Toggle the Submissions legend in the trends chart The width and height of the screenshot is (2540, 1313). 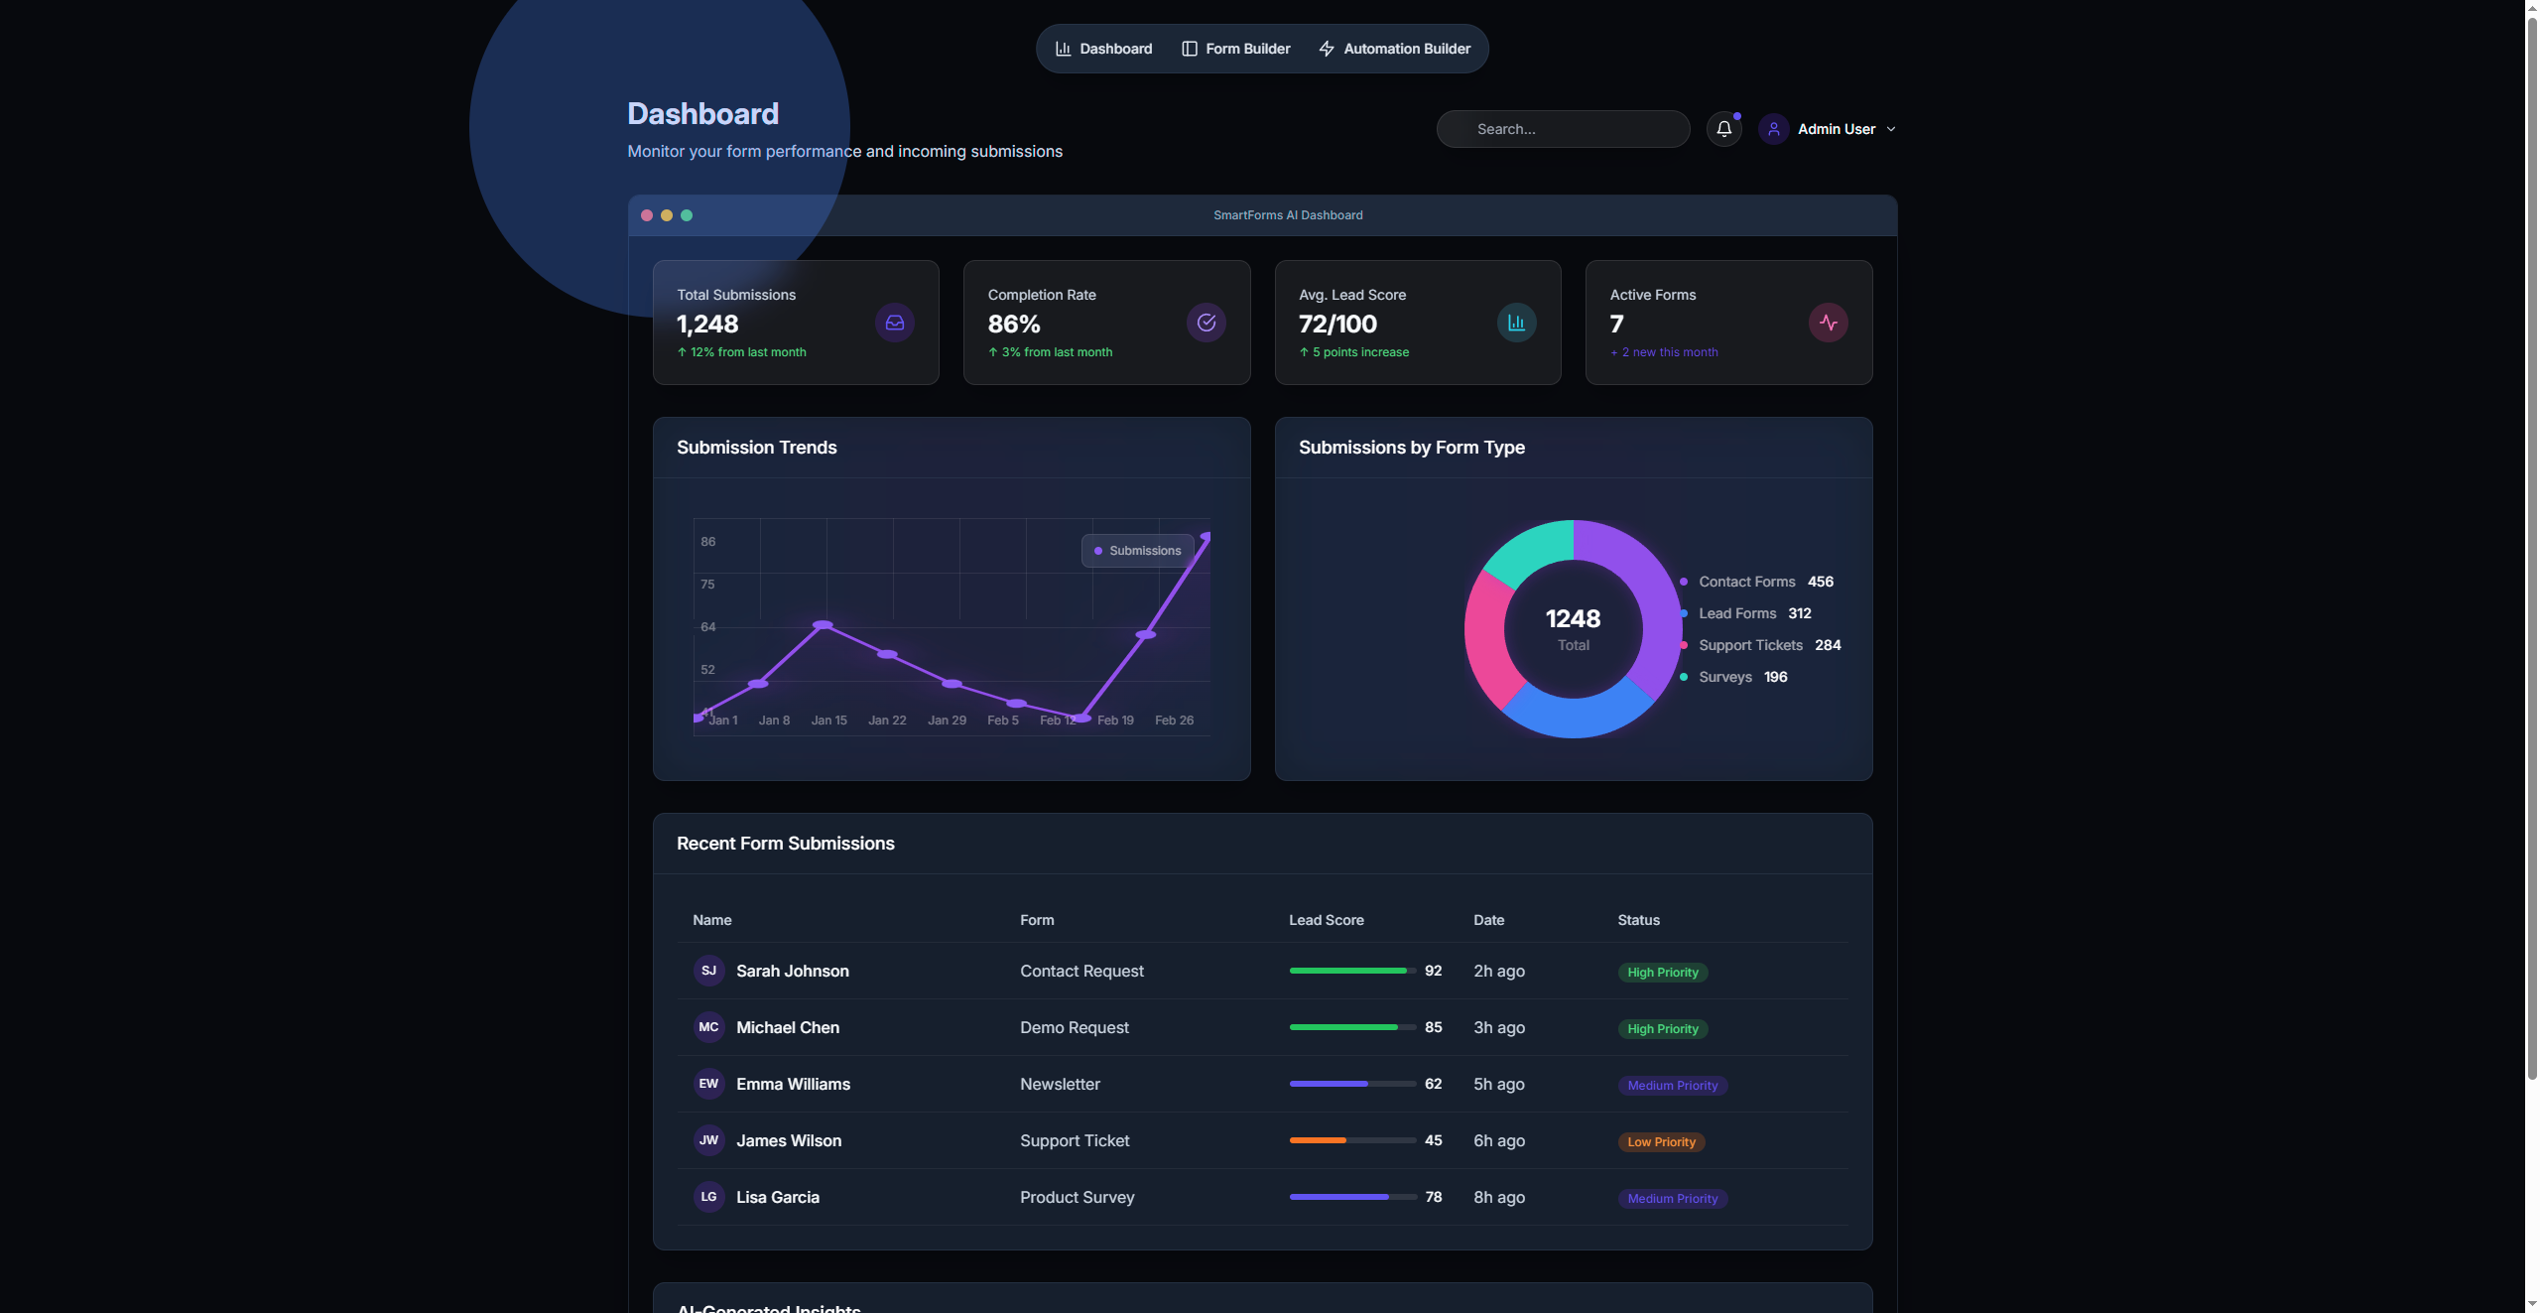[x=1137, y=551]
